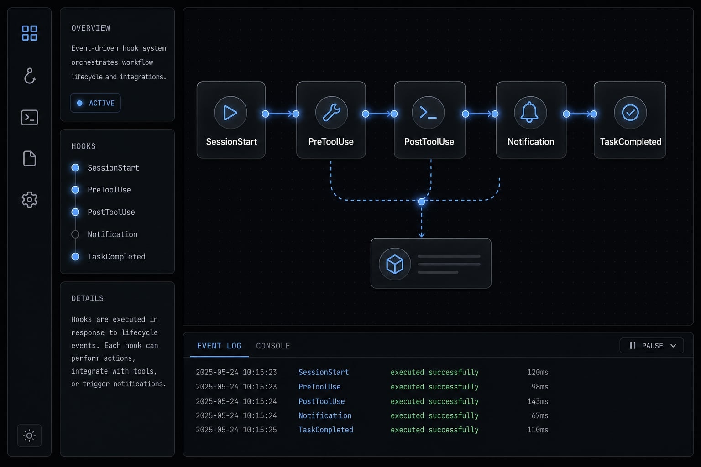Switch to the Event Log tab
701x467 pixels.
(x=219, y=346)
